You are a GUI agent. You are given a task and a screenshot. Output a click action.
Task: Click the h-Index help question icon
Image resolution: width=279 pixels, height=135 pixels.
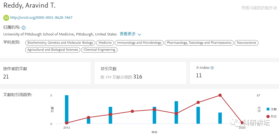click(x=212, y=68)
